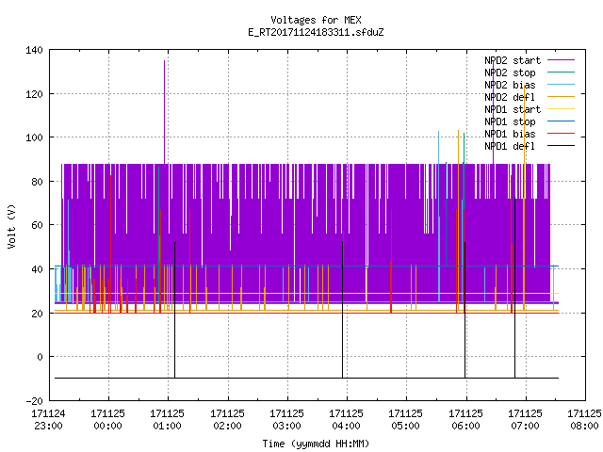603x452 pixels.
Task: Click the 171125 08:00 time tick label
Action: [x=584, y=420]
